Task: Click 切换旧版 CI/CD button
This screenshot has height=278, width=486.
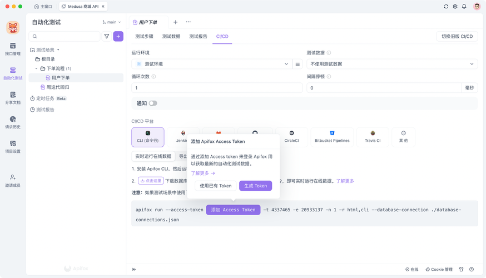Action: [x=457, y=36]
